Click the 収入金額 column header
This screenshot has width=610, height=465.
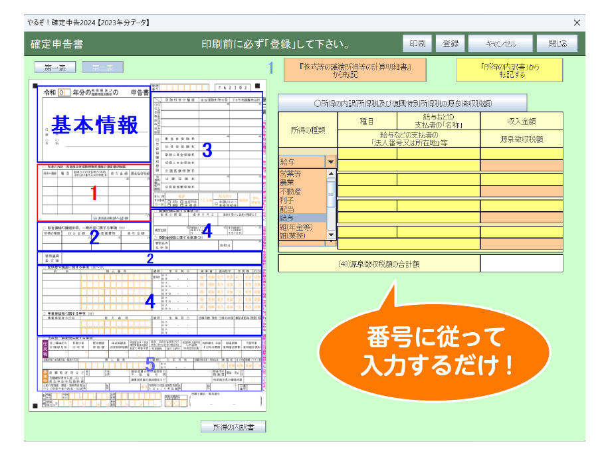click(522, 121)
